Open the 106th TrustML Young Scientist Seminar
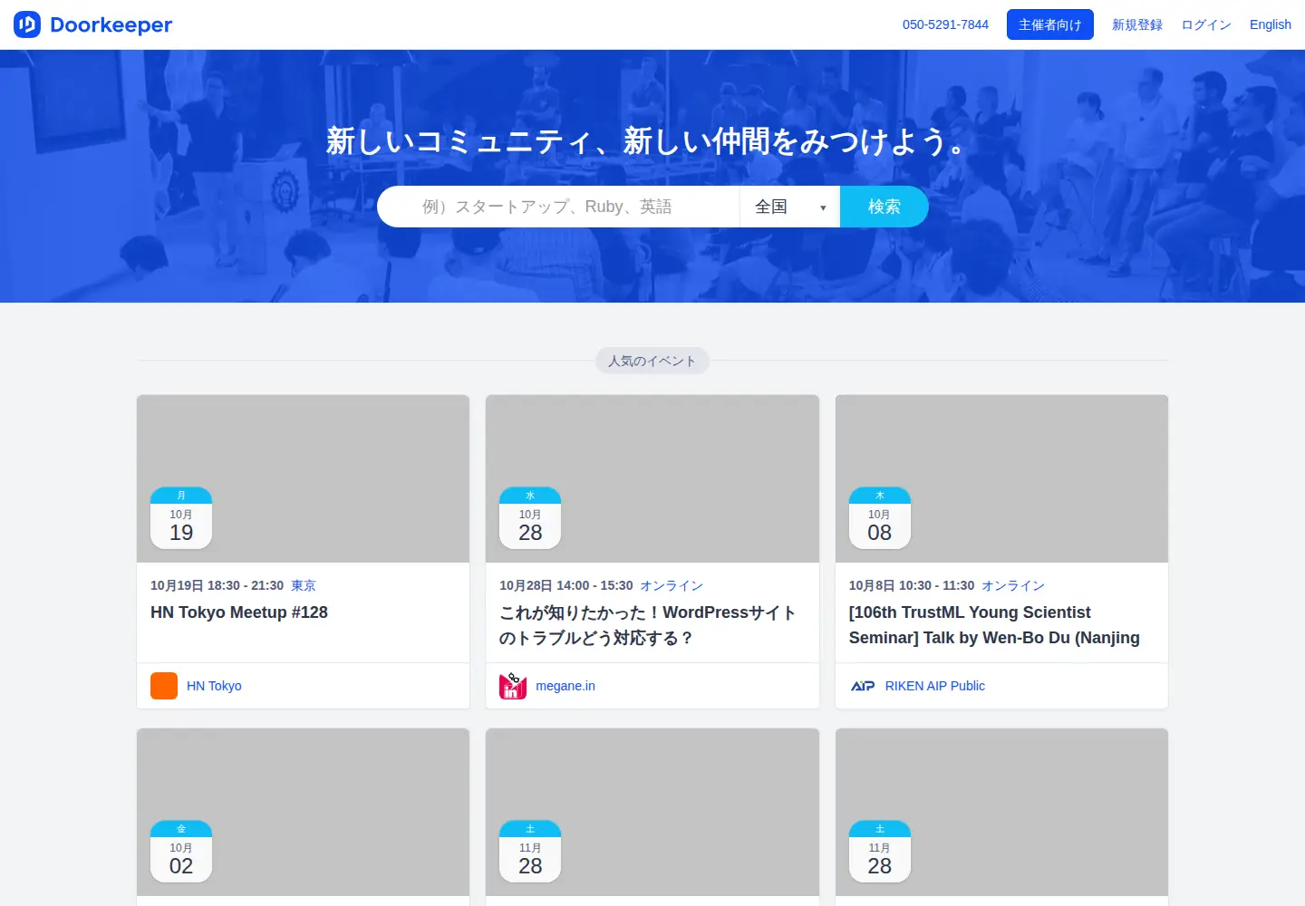 click(994, 625)
